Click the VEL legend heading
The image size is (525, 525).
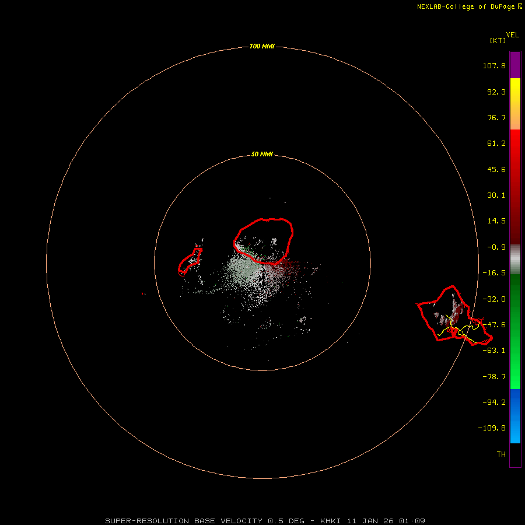512,35
